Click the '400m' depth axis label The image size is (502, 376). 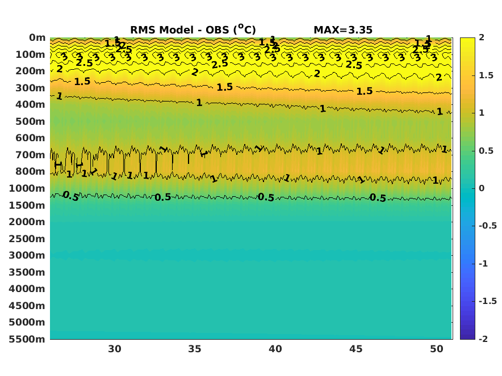(x=31, y=104)
